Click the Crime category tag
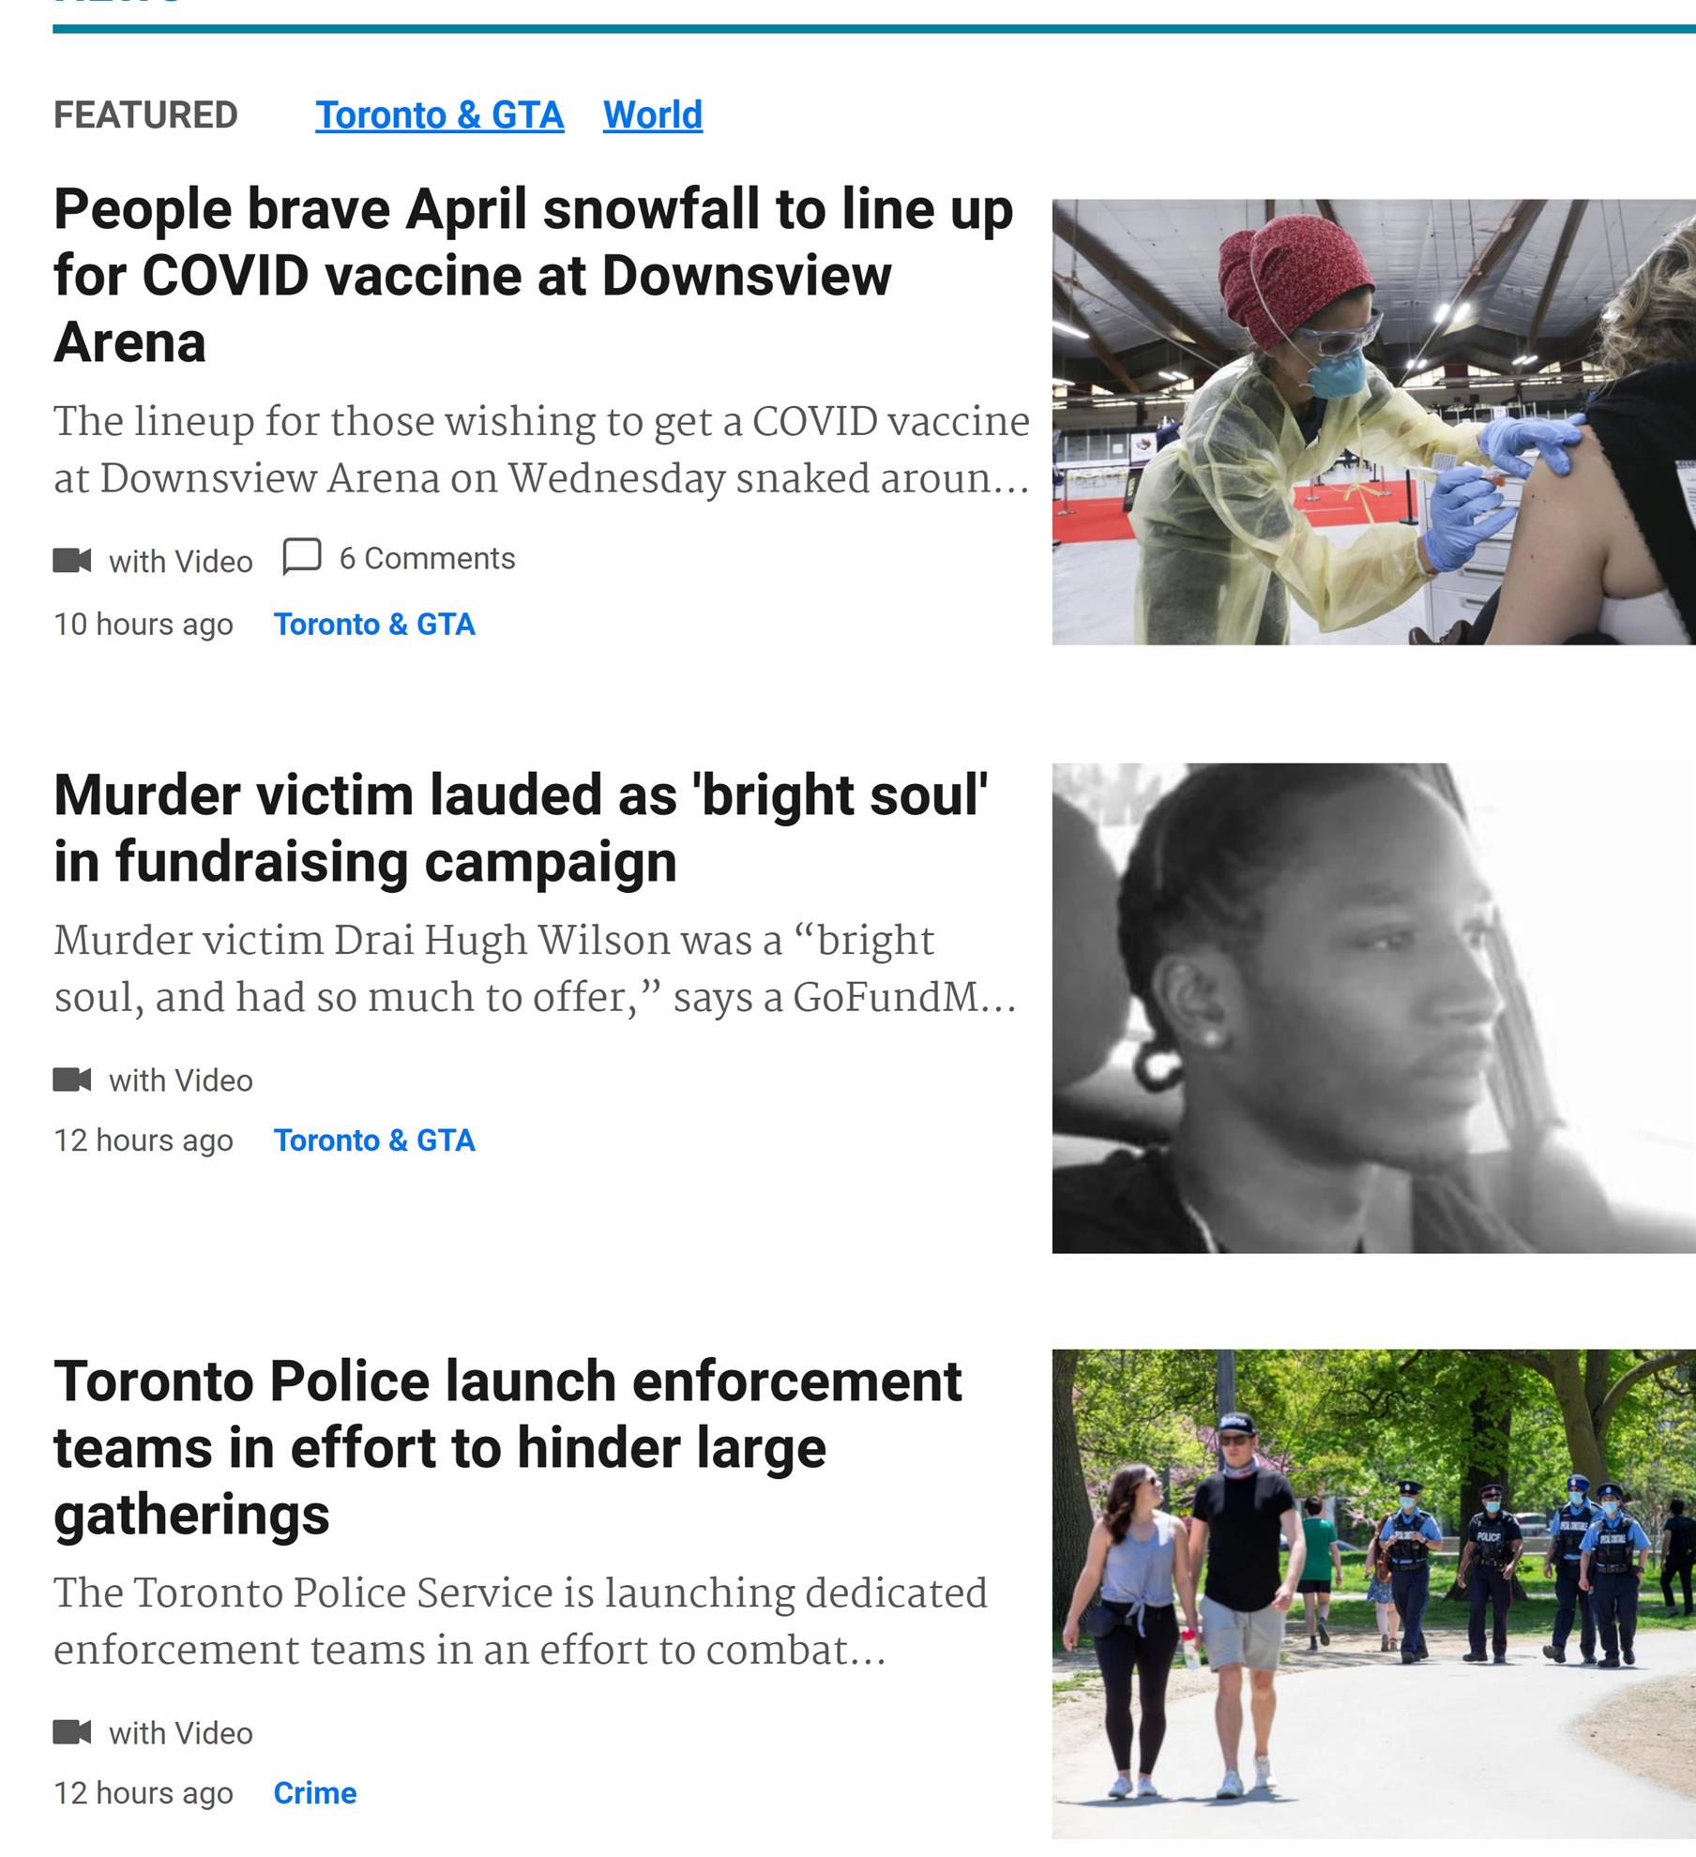Screen dimensions: 1696x1857 [315, 1793]
